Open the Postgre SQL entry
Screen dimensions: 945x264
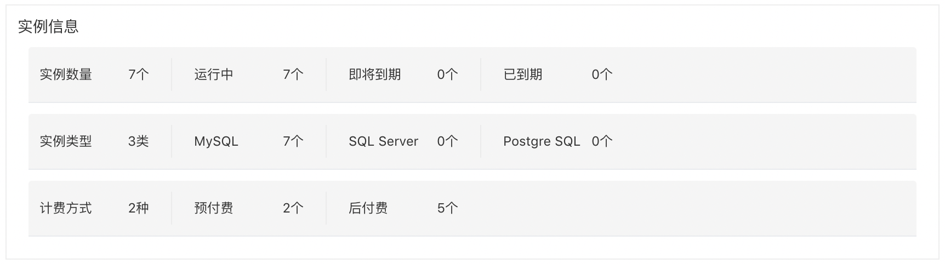click(x=542, y=141)
